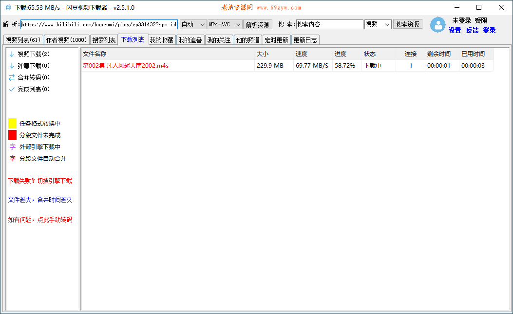
Task: Click the 00:00:01 remaining time cell
Action: (442, 66)
